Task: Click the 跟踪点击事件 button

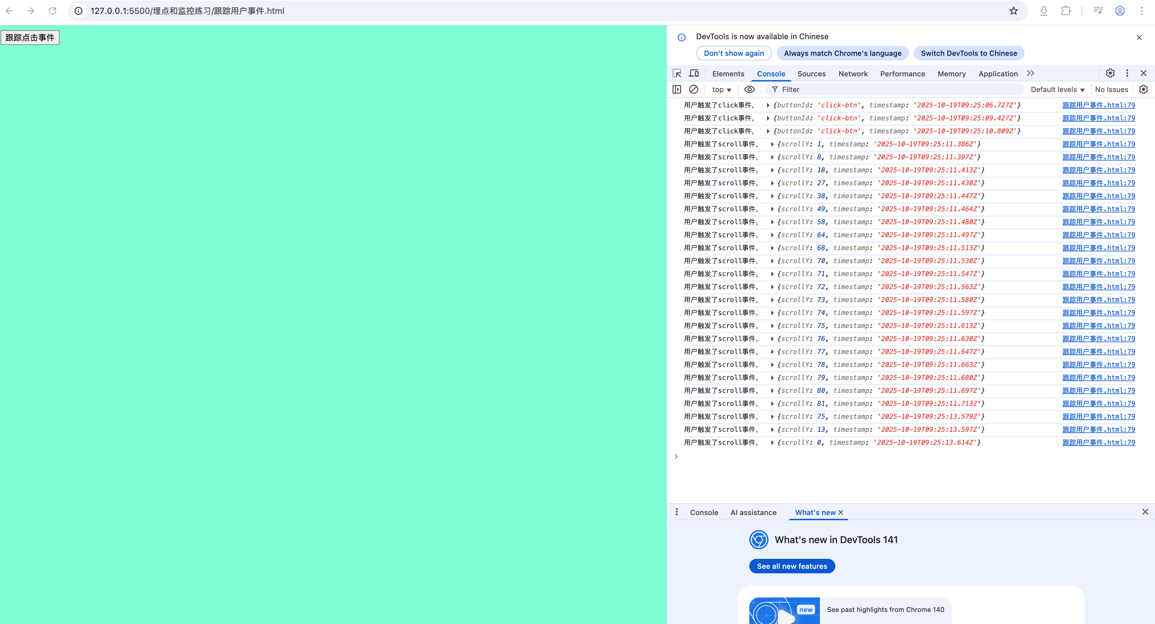Action: click(x=30, y=38)
